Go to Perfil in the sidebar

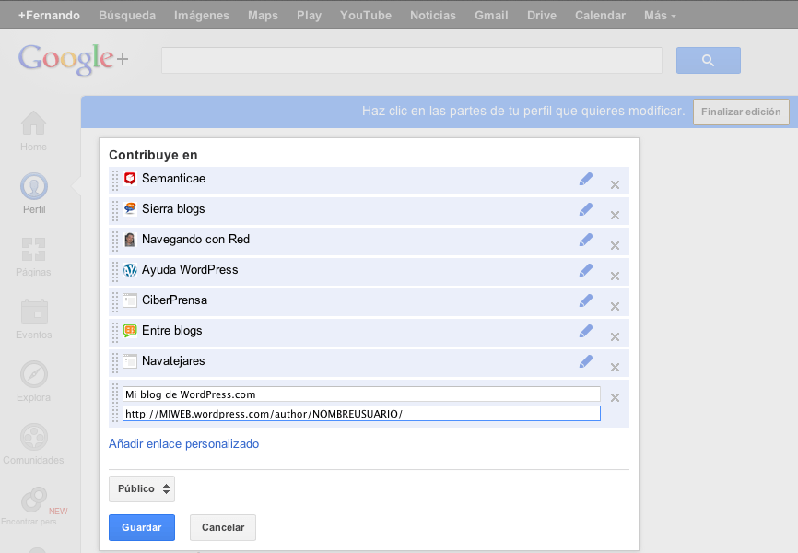tap(34, 187)
